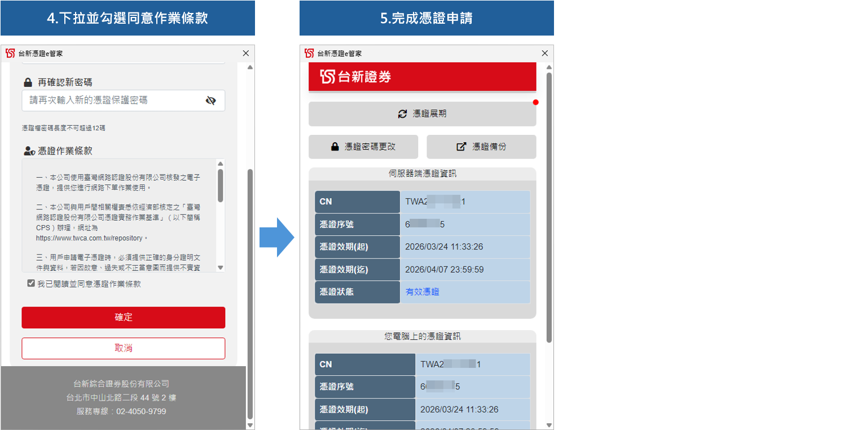
Task: Click the red 確定 confirm button
Action: click(123, 317)
